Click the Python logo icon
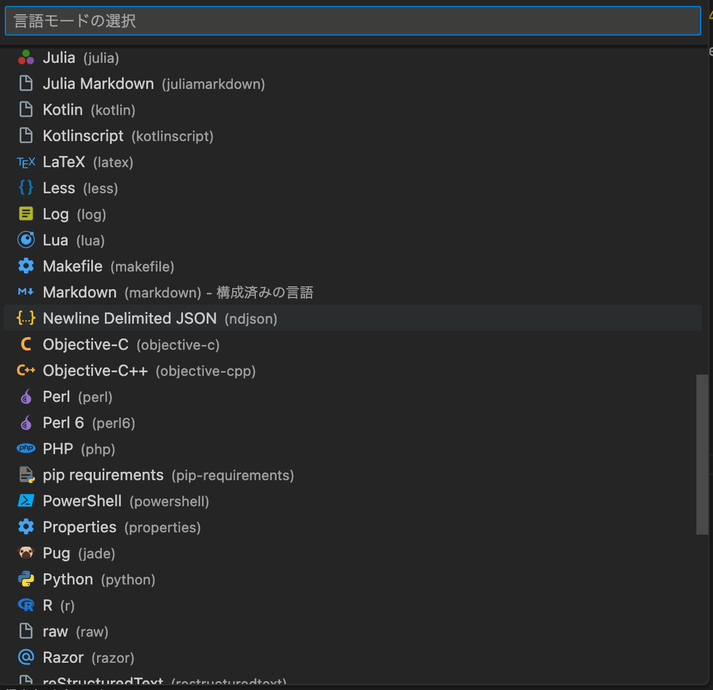 (x=26, y=579)
